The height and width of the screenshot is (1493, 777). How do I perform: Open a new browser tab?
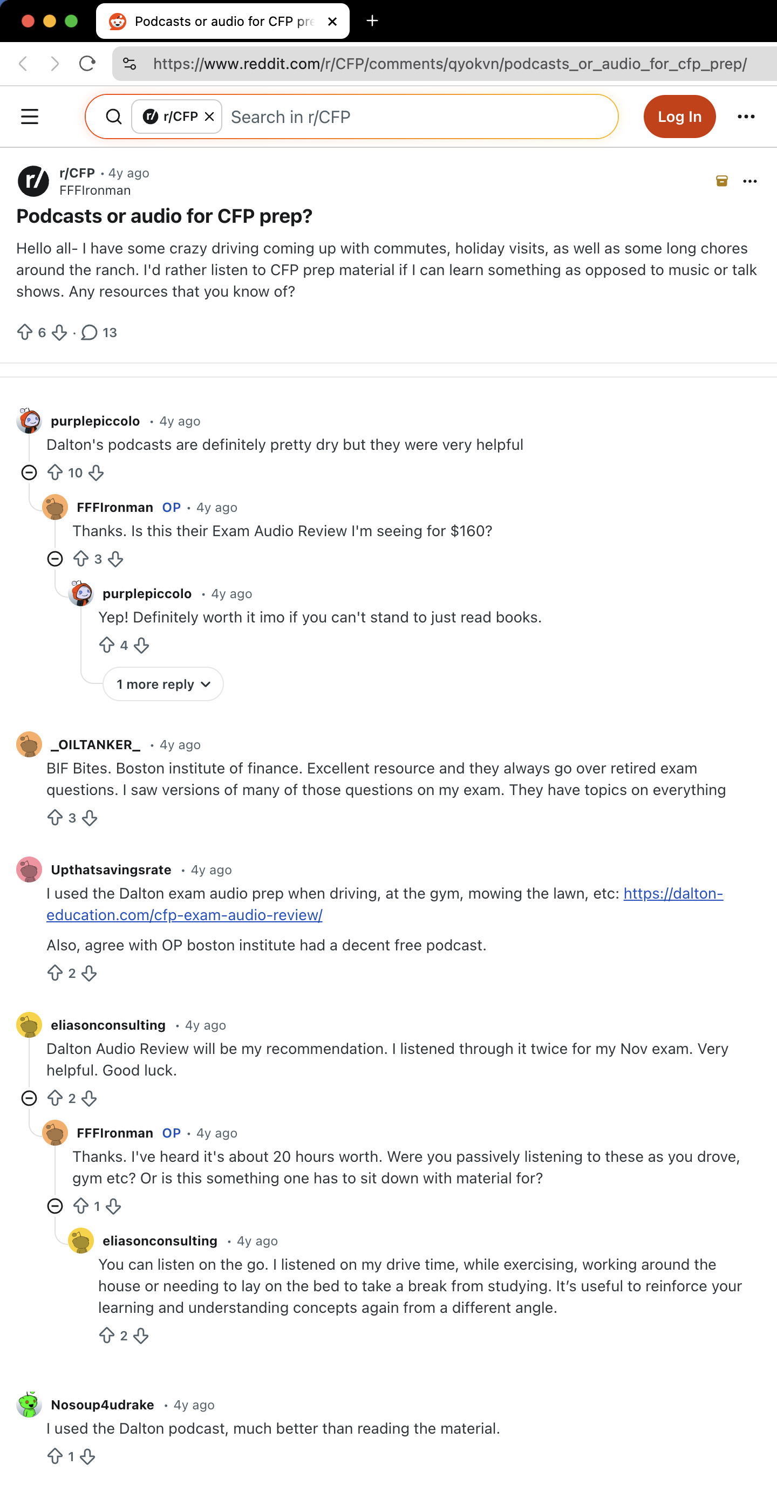(x=372, y=21)
